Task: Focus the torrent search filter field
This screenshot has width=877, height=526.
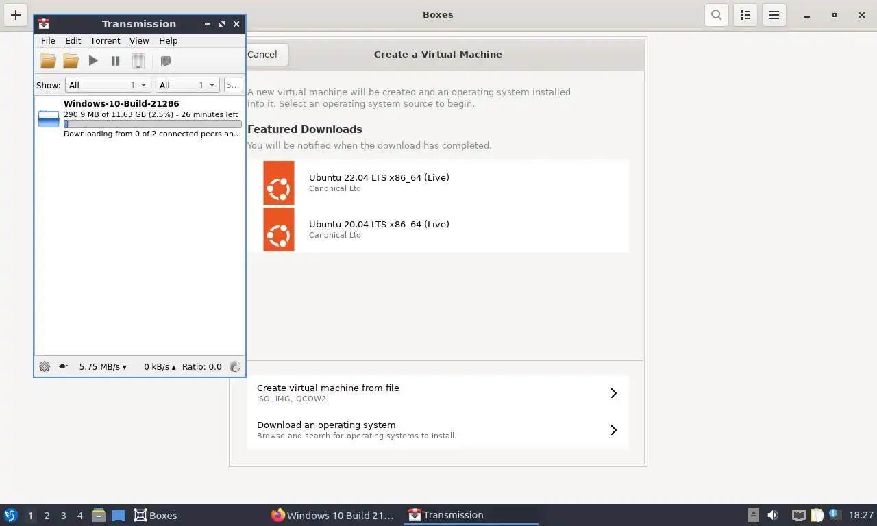Action: (233, 85)
